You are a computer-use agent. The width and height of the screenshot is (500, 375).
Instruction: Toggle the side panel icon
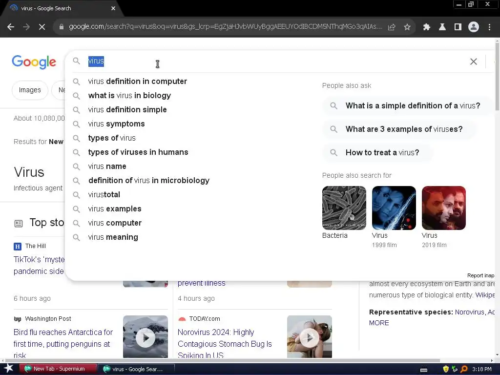pos(458,27)
